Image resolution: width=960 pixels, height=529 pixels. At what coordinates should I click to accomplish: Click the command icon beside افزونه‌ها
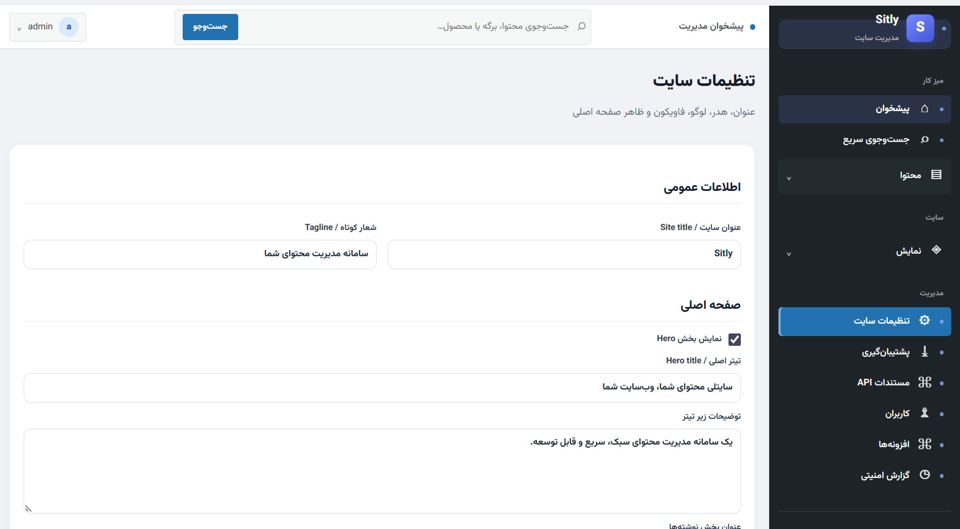(925, 444)
